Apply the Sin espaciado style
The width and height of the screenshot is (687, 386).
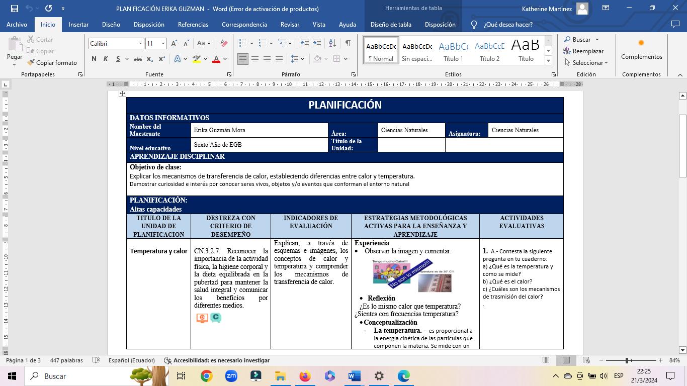pos(417,50)
